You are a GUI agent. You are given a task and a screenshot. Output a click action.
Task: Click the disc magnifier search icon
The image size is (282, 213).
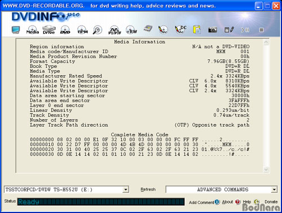click(98, 30)
